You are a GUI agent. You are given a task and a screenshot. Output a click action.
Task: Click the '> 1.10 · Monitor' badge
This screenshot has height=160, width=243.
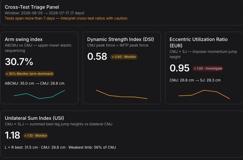pyautogui.click(x=36, y=136)
